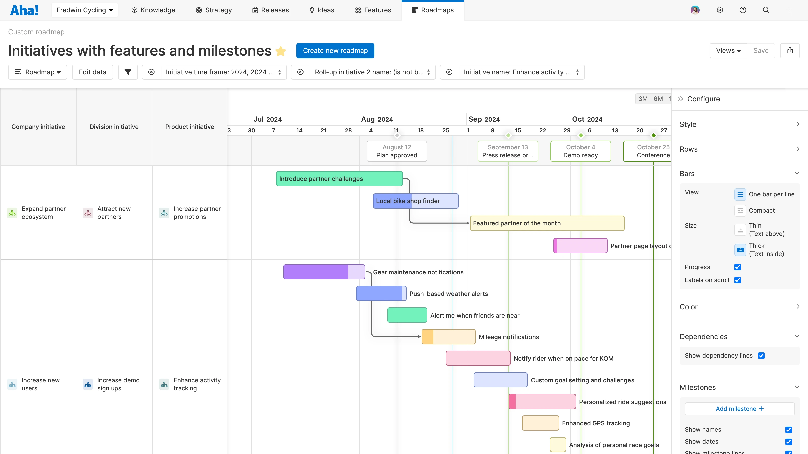The image size is (808, 454).
Task: Toggle the Show dates checkbox
Action: click(x=789, y=441)
